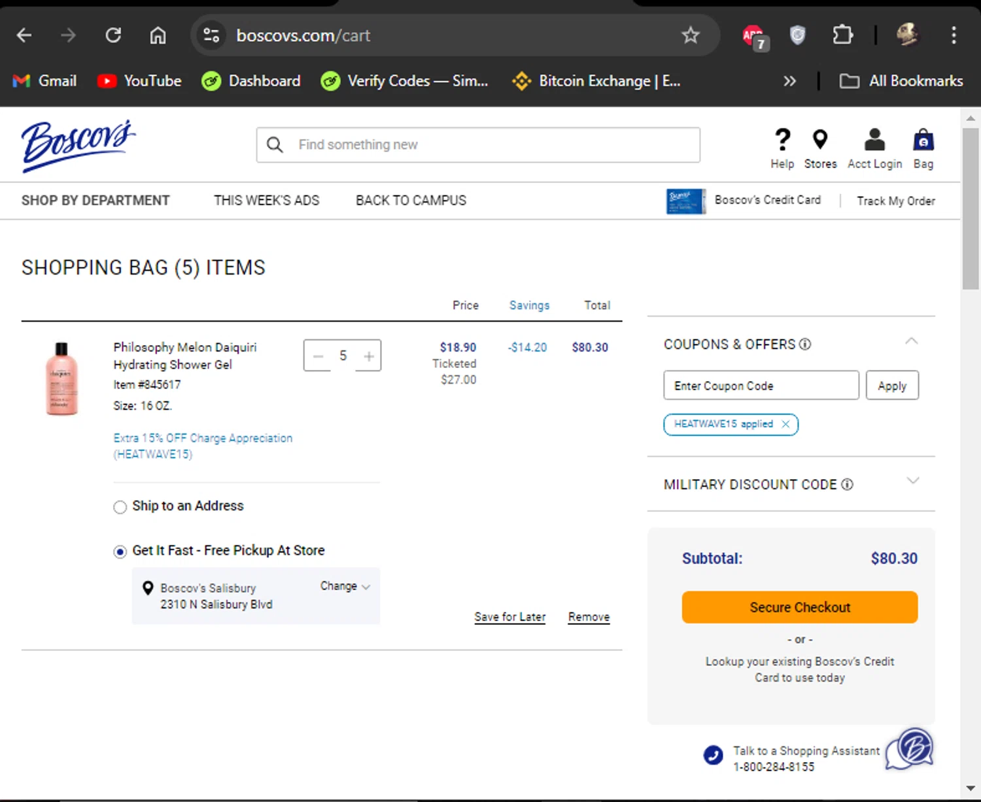Open the All Bookmarks folder
This screenshot has height=802, width=981.
click(x=901, y=81)
